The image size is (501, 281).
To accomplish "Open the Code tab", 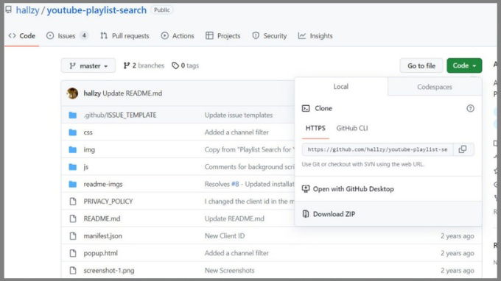I will [21, 36].
